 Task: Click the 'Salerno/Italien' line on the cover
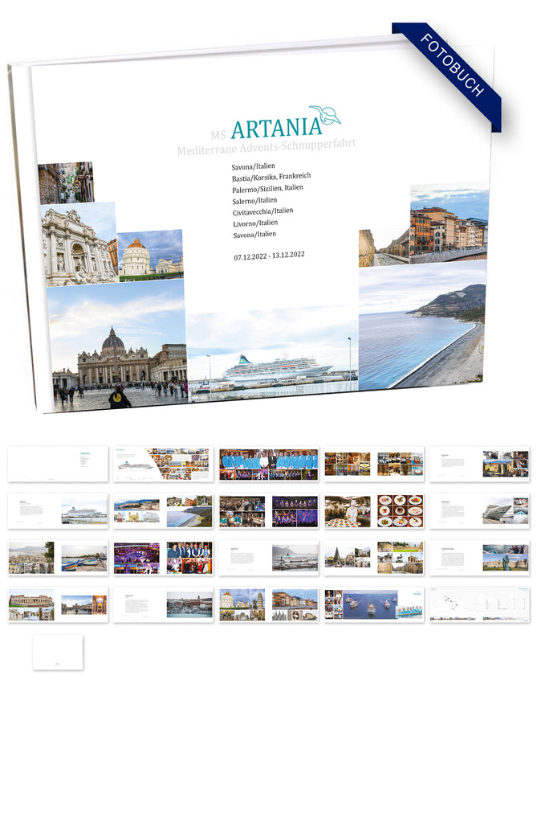click(254, 200)
